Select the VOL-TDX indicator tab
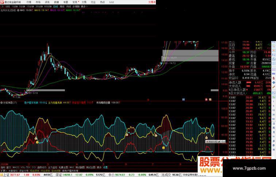276x177 pixels. [x=25, y=167]
